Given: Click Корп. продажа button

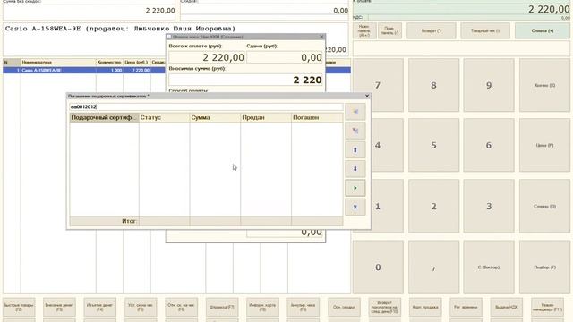Looking at the screenshot, I should 425,307.
